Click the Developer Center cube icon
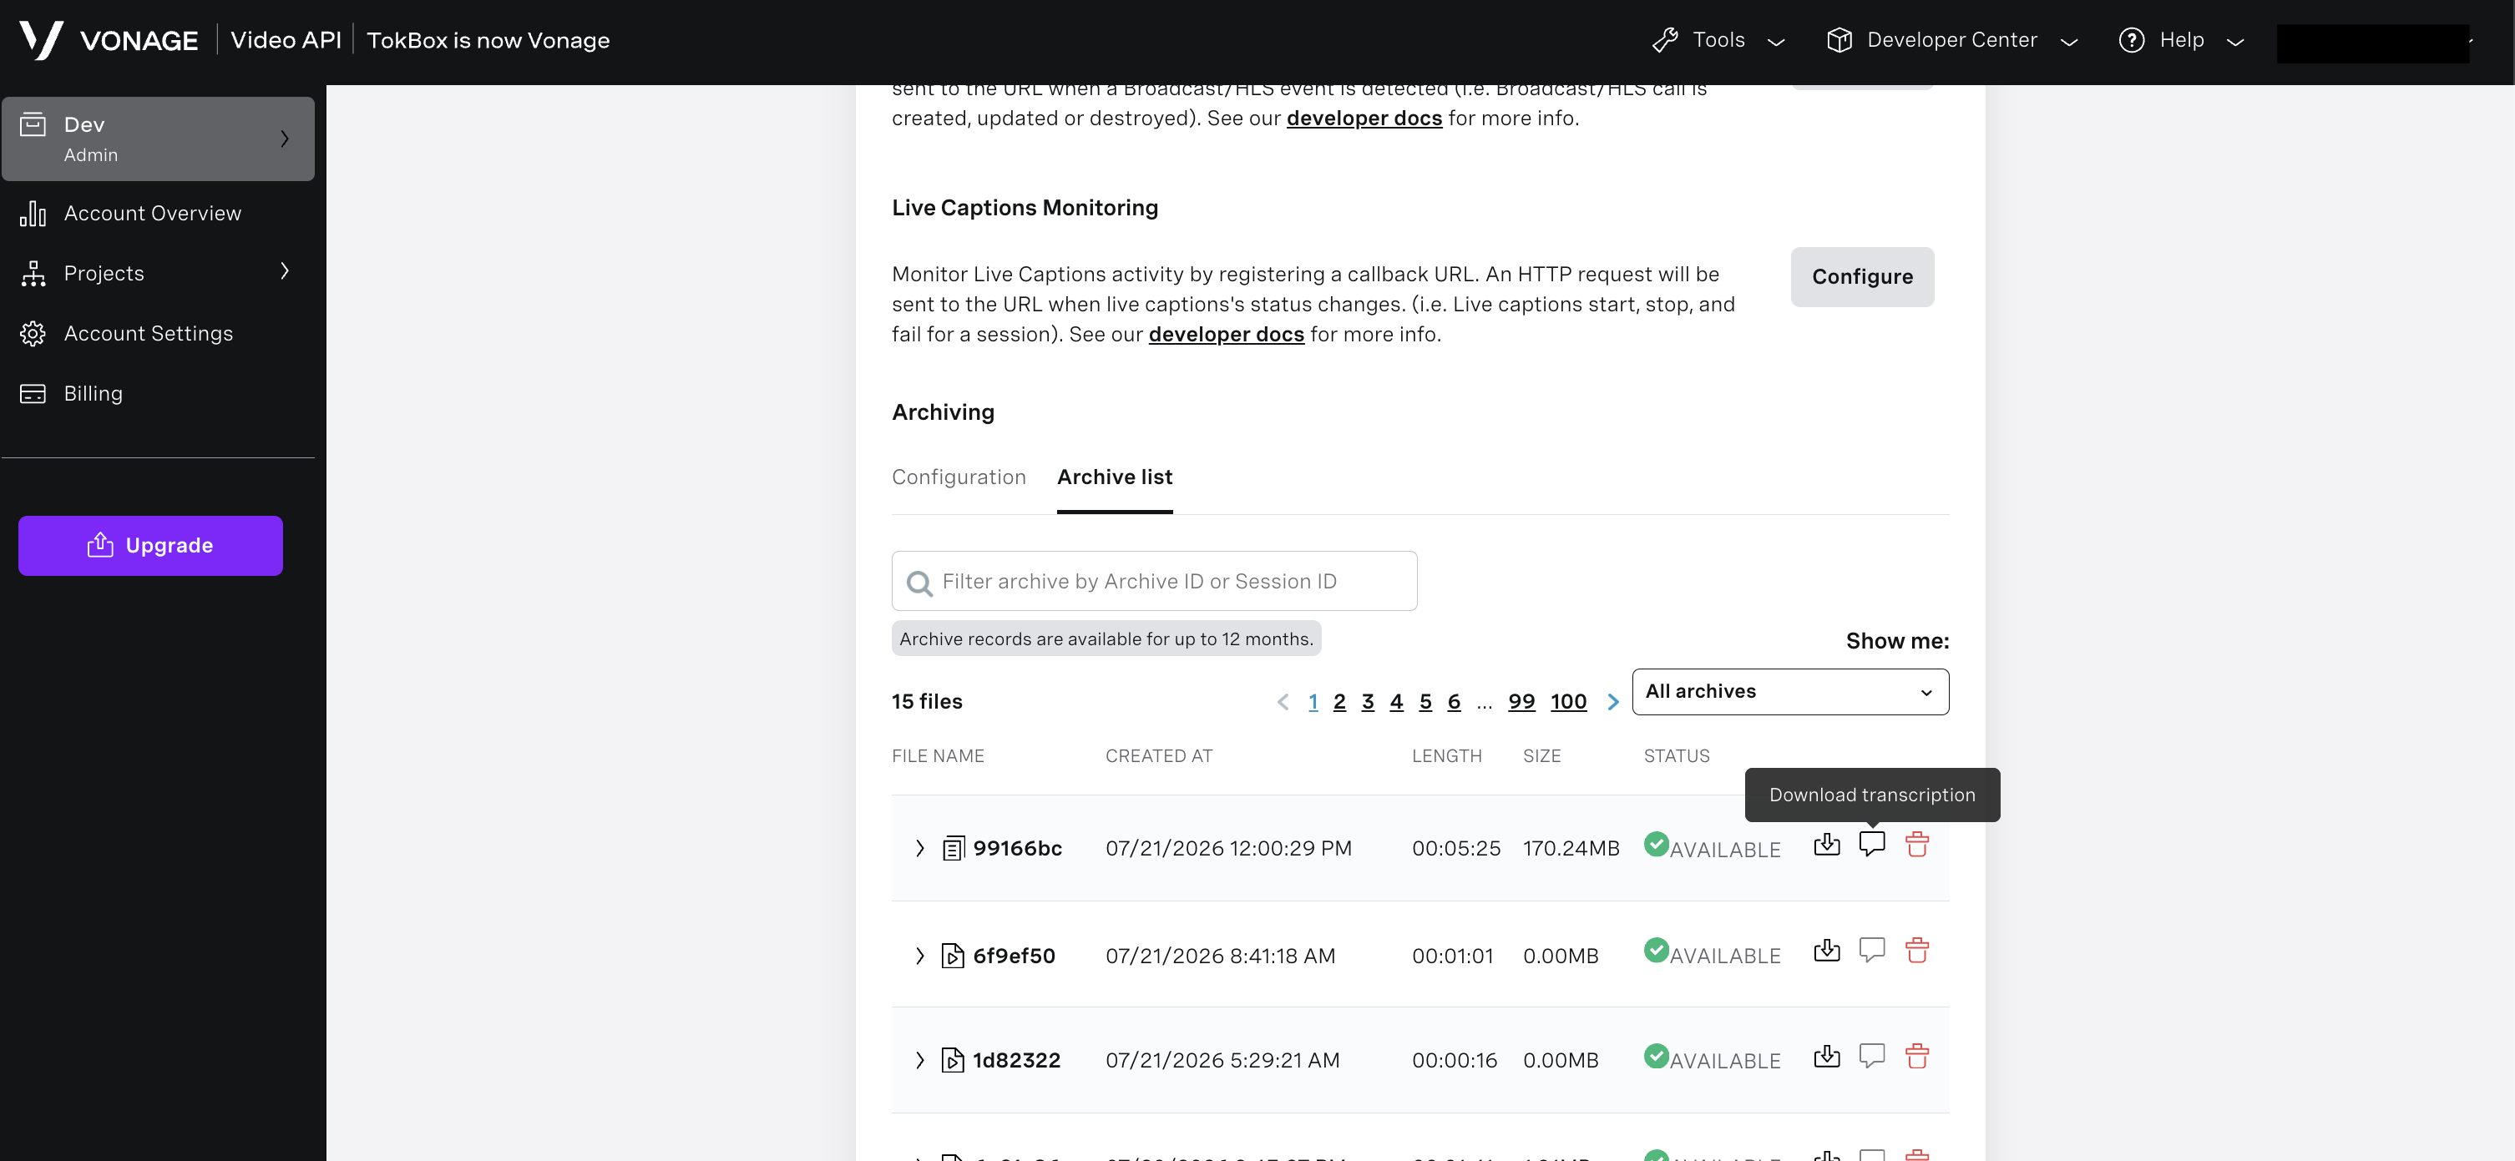The height and width of the screenshot is (1161, 2515). click(x=1839, y=40)
